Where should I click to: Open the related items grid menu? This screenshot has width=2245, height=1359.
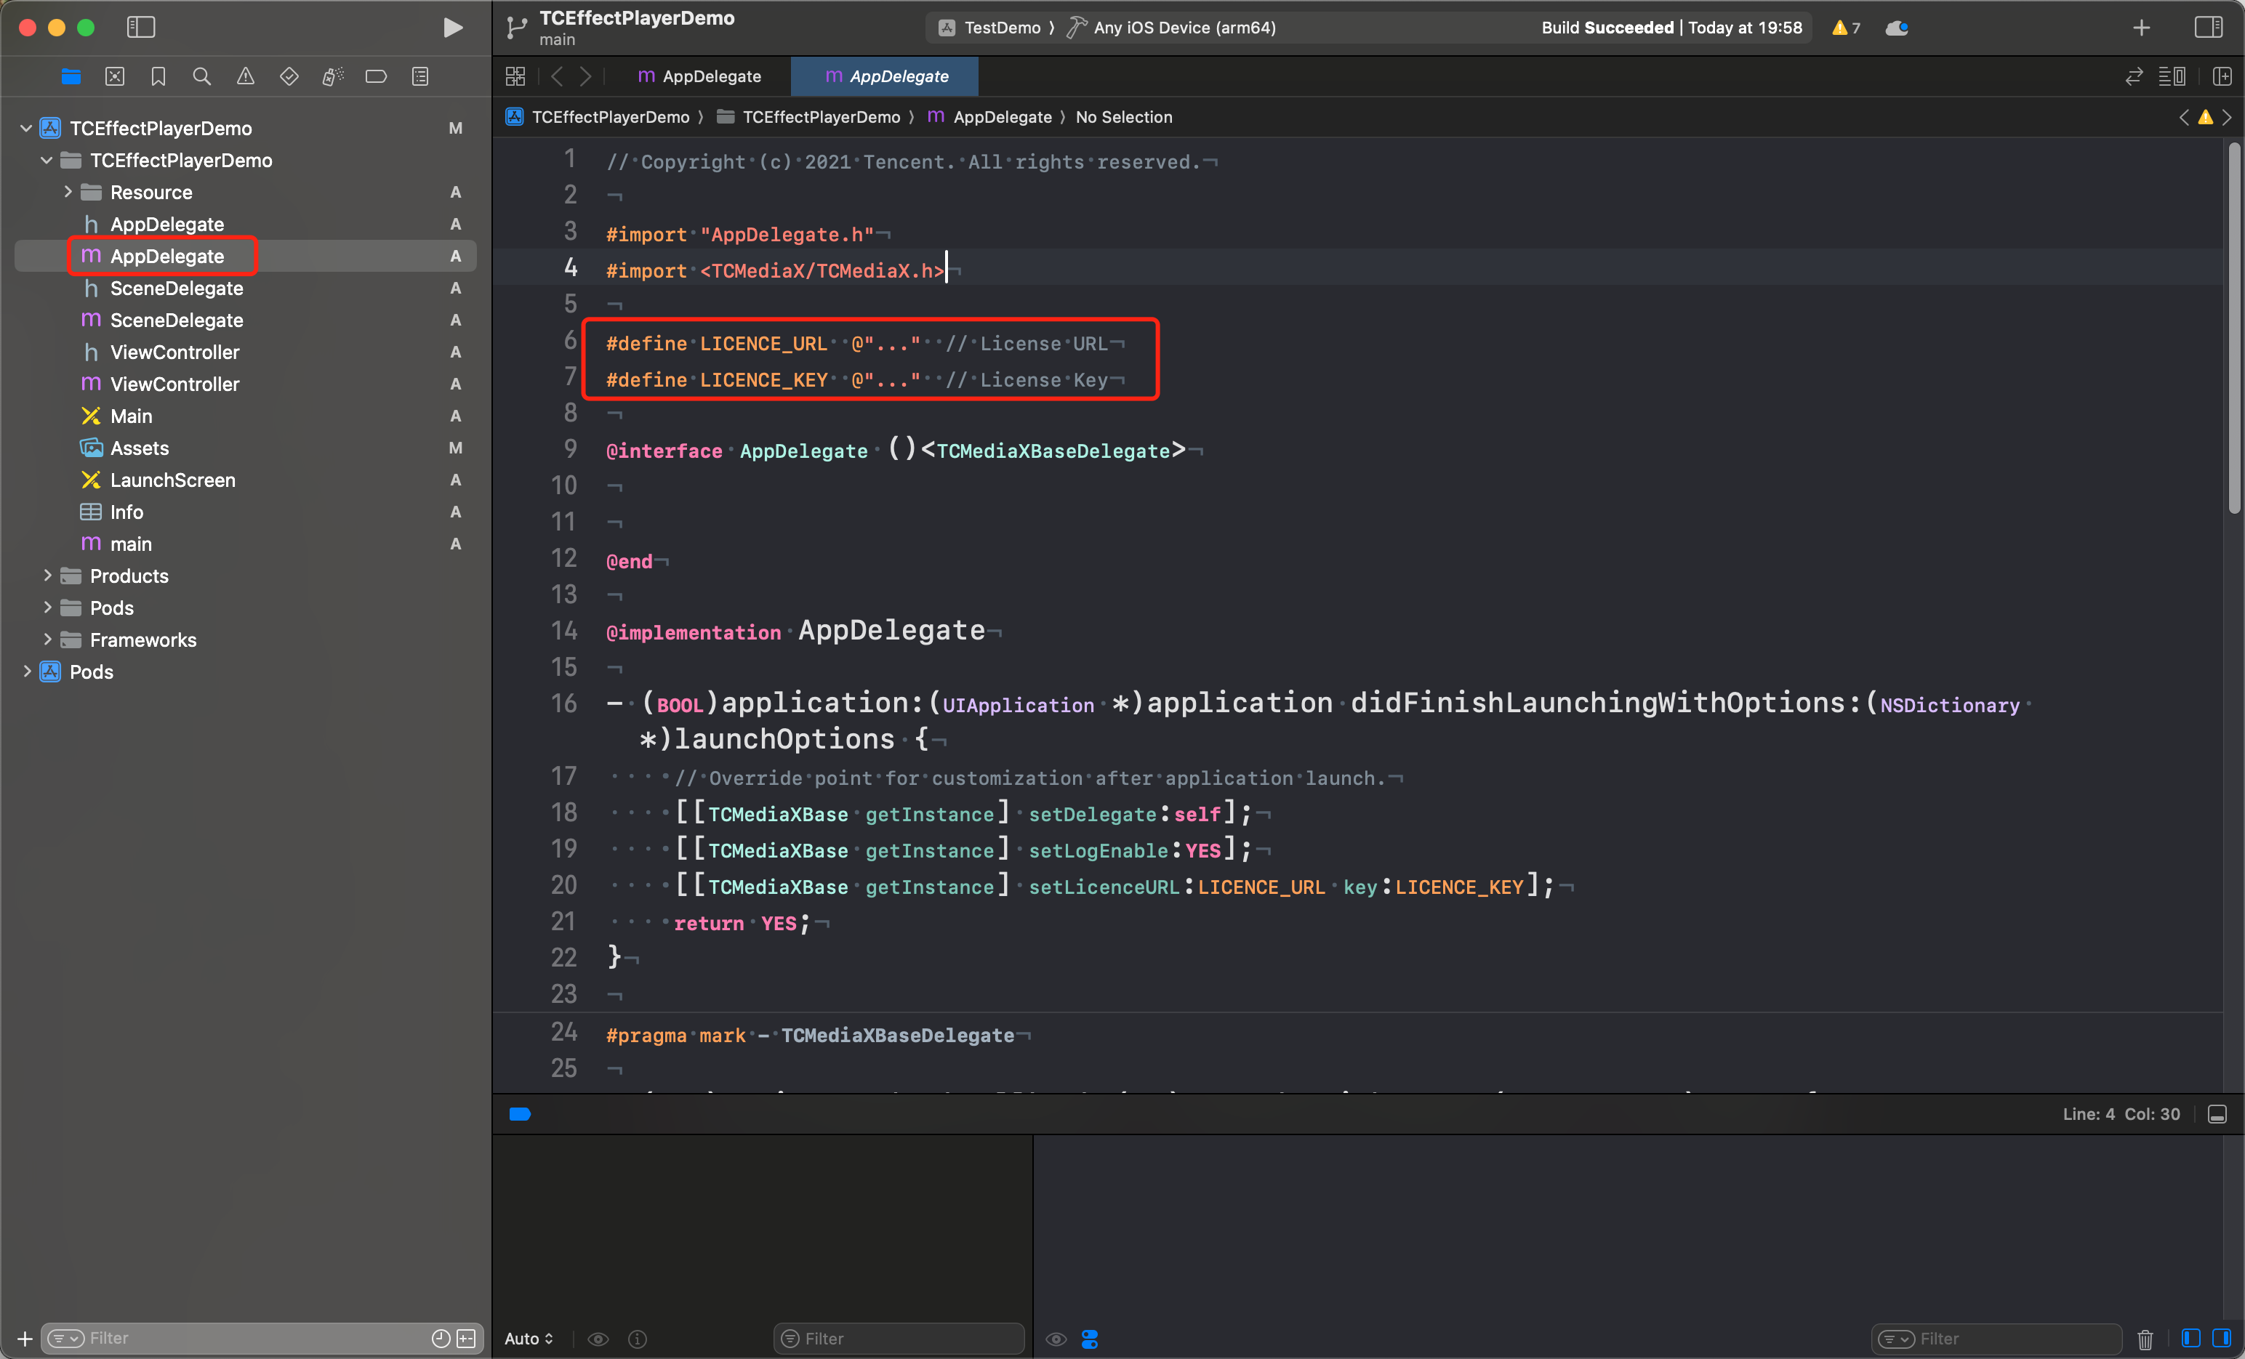(x=515, y=76)
